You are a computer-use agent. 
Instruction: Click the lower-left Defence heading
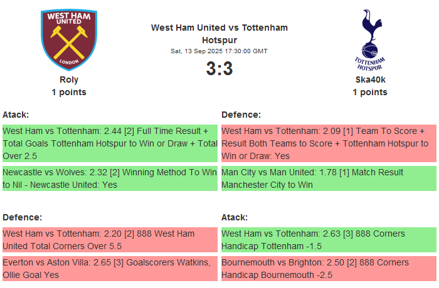22,217
